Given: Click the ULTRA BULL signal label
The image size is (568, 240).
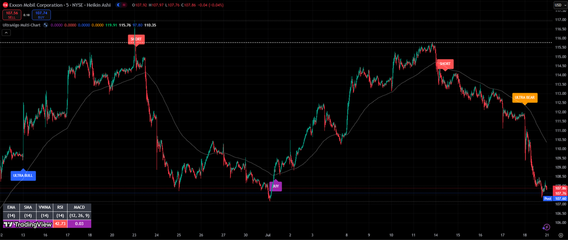Looking at the screenshot, I should pos(23,175).
